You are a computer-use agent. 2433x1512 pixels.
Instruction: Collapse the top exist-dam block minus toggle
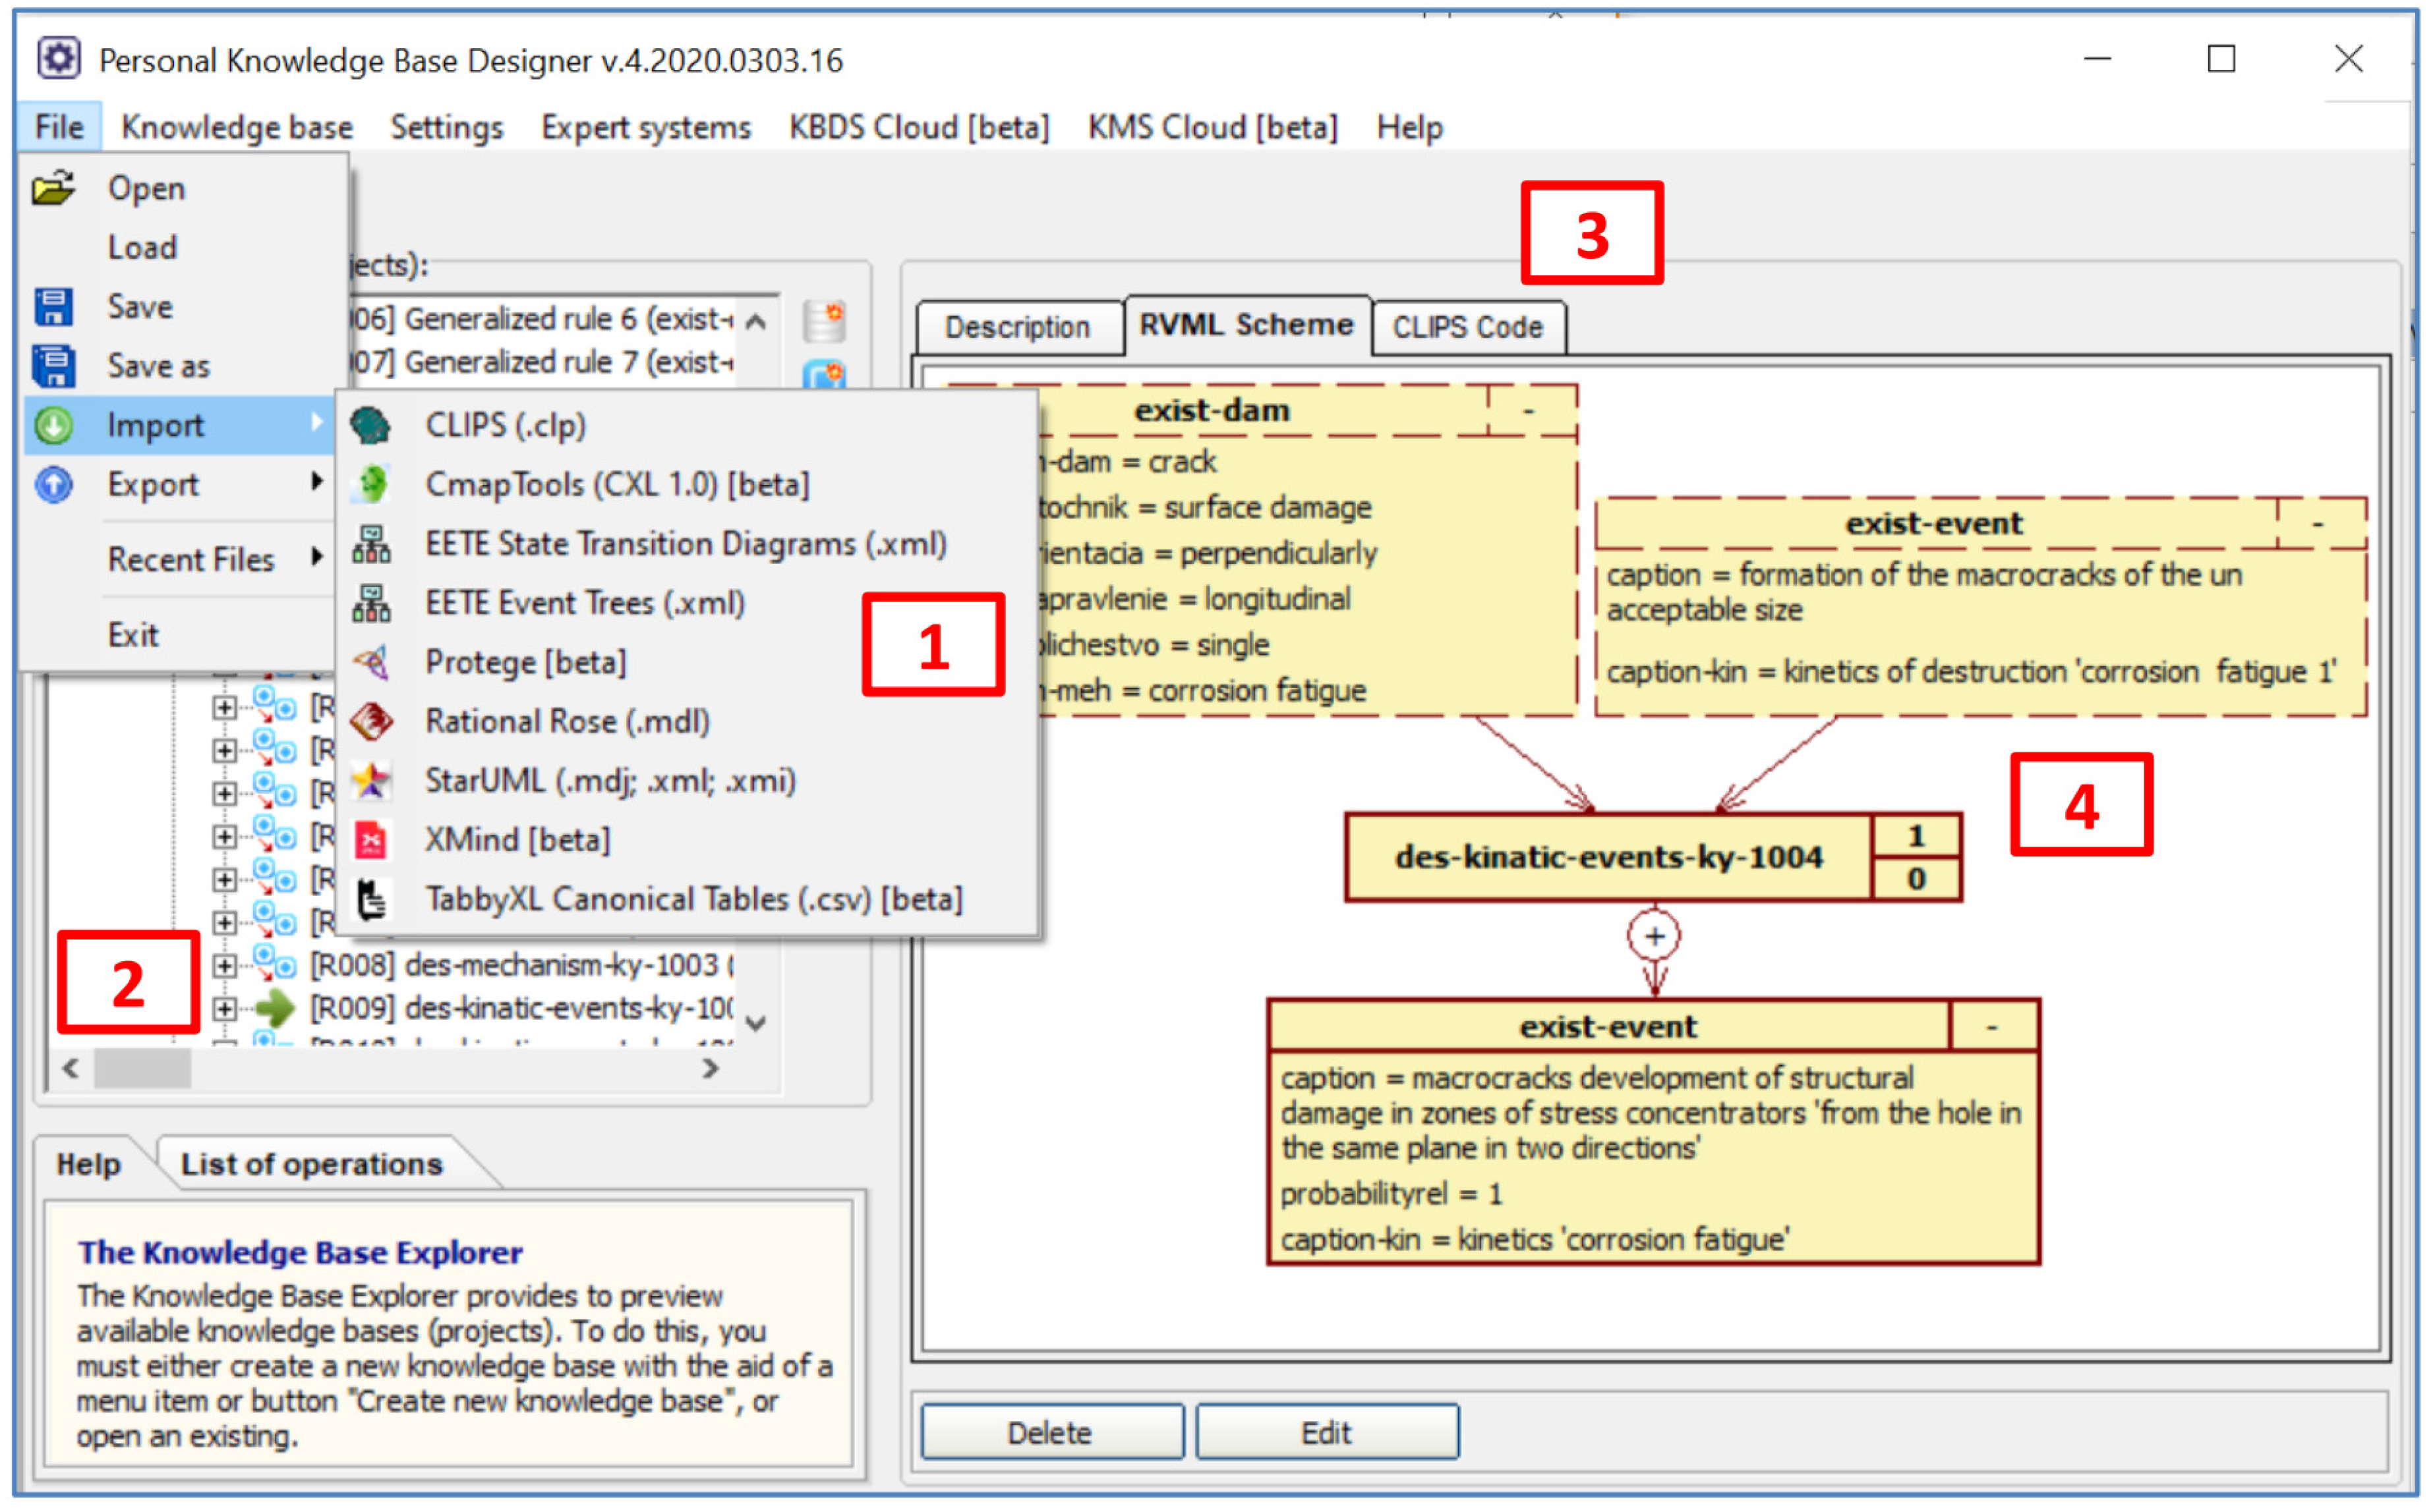1530,411
